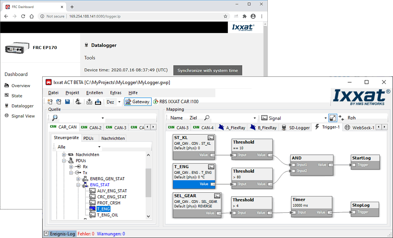Bookmark page with the star icon
The image size is (393, 238).
225,16
